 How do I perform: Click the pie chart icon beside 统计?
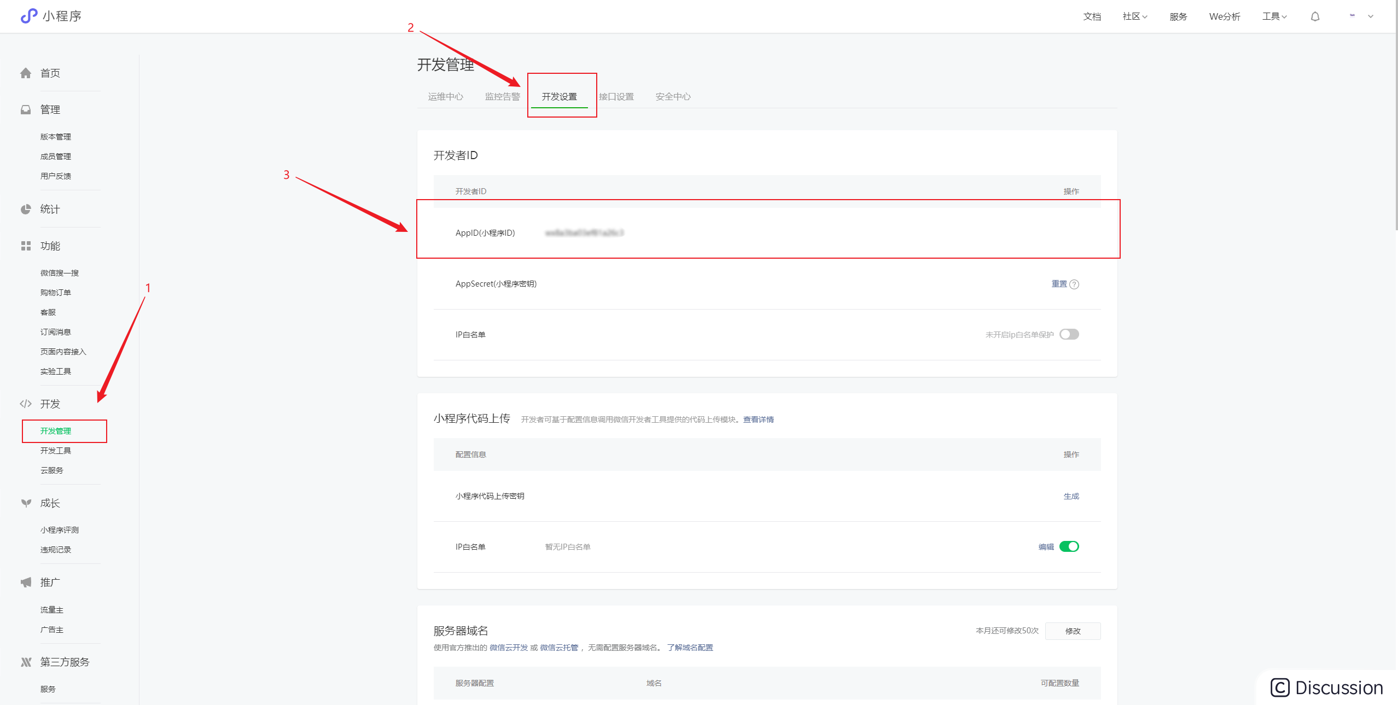pos(26,209)
